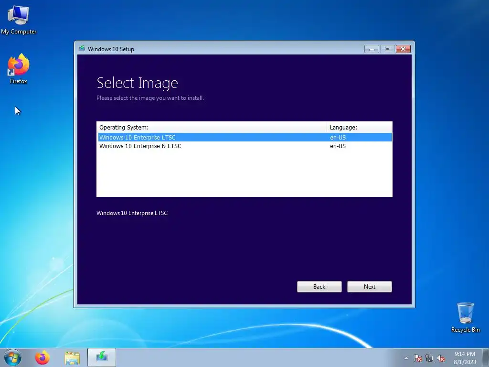Click the Windows 10 Setup taskbar button
The width and height of the screenshot is (489, 367).
tap(102, 357)
